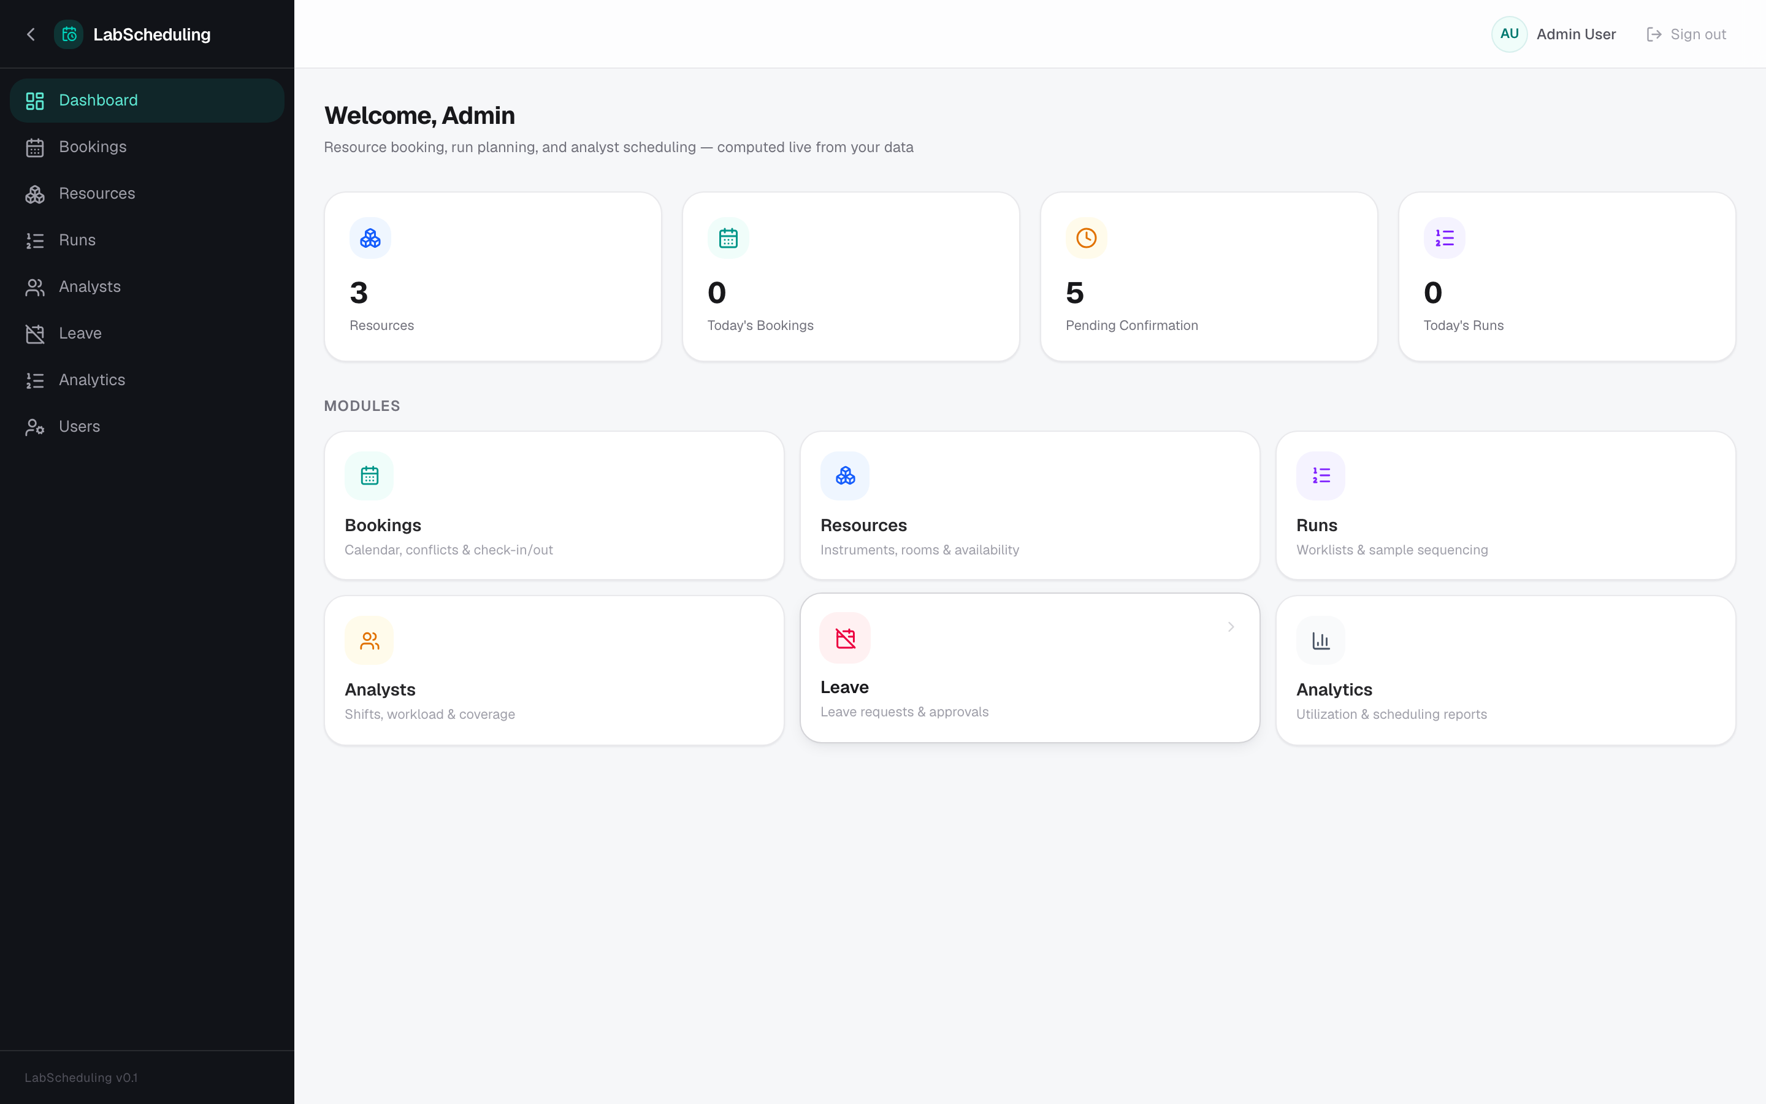Go to Bookings in sidebar menu

[x=147, y=147]
